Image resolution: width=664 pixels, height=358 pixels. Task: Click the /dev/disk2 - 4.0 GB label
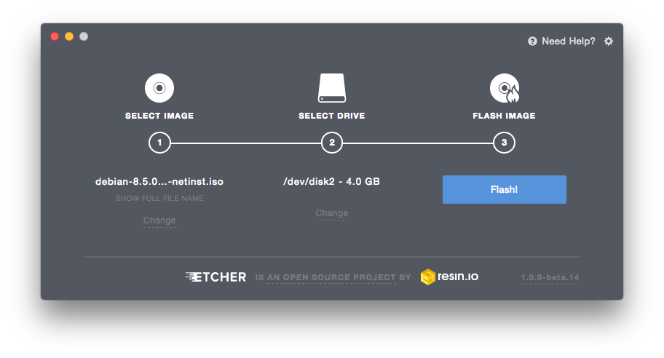[331, 181]
